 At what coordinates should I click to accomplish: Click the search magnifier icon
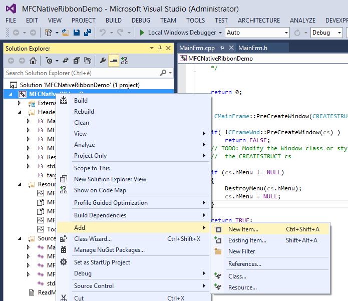coord(163,73)
